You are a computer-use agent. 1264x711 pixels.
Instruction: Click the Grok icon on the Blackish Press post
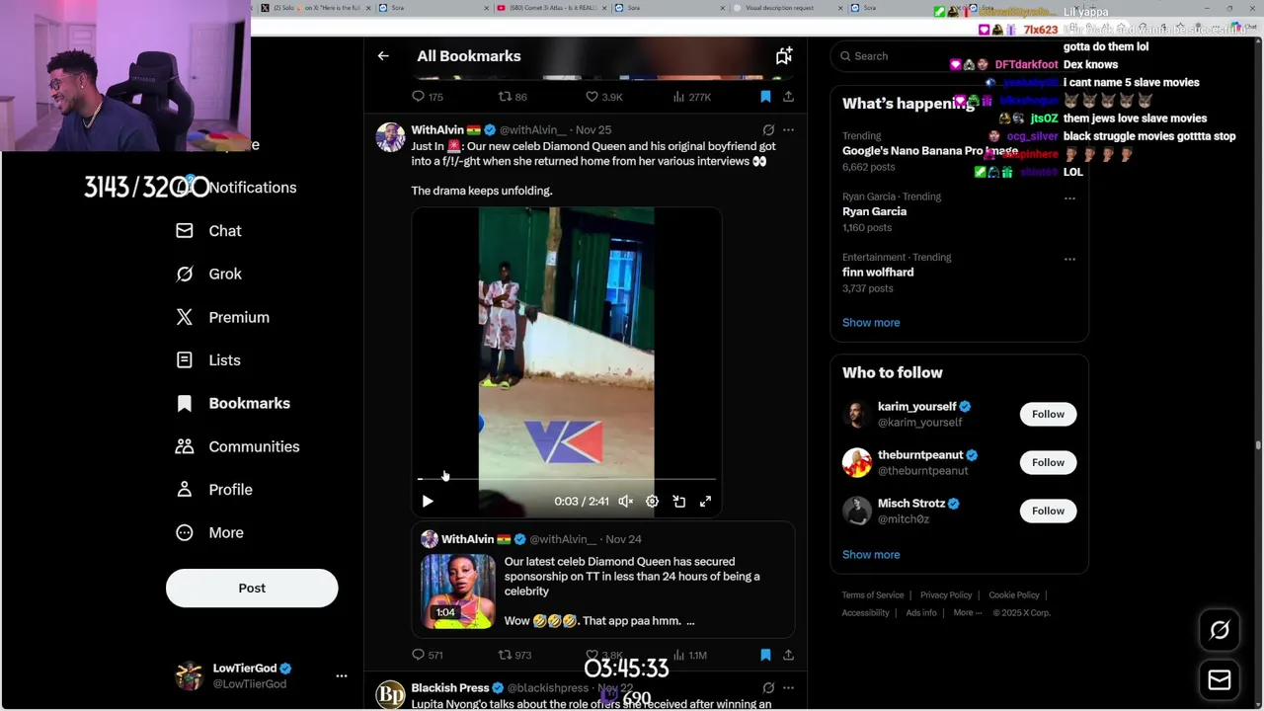click(x=768, y=687)
